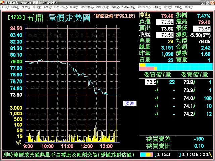Select the 最低 price field 73.50
Screen dimensions: 215x161
202,29
